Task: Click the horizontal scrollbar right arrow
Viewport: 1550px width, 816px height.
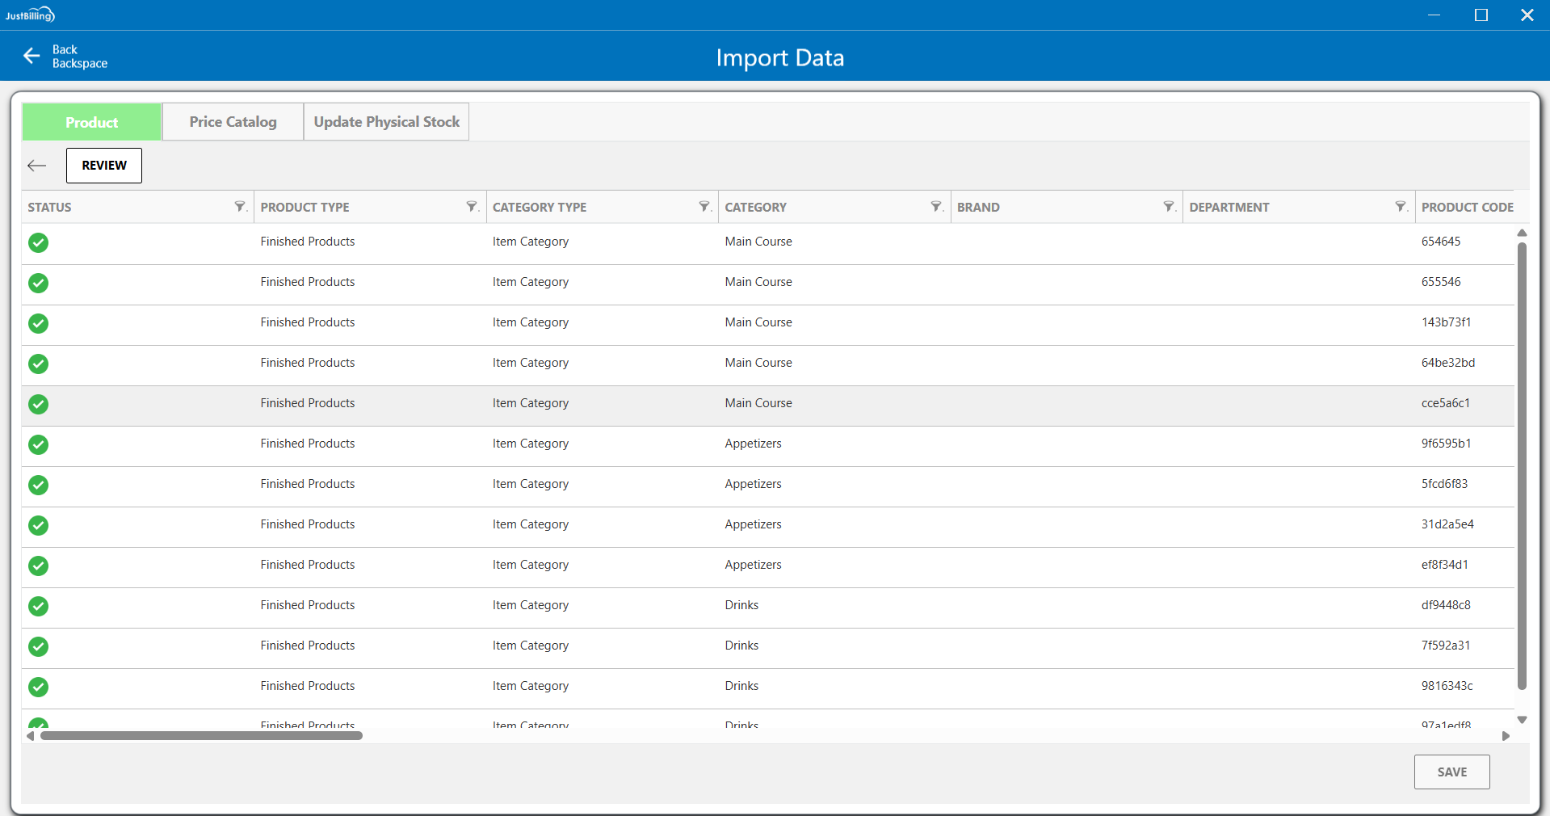Action: point(1506,736)
